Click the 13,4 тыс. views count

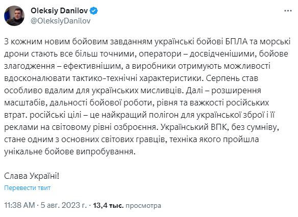pyautogui.click(x=108, y=205)
